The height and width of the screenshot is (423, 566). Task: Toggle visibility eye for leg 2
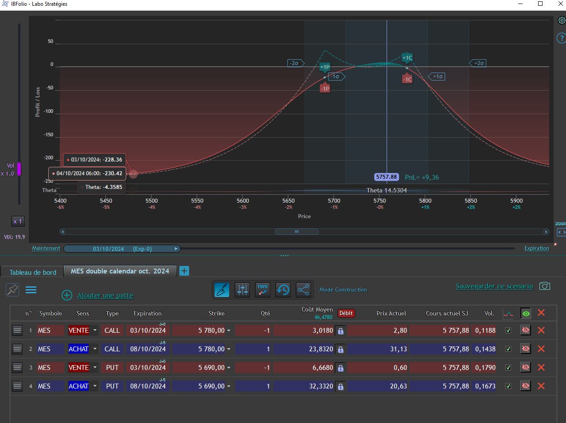pos(526,349)
